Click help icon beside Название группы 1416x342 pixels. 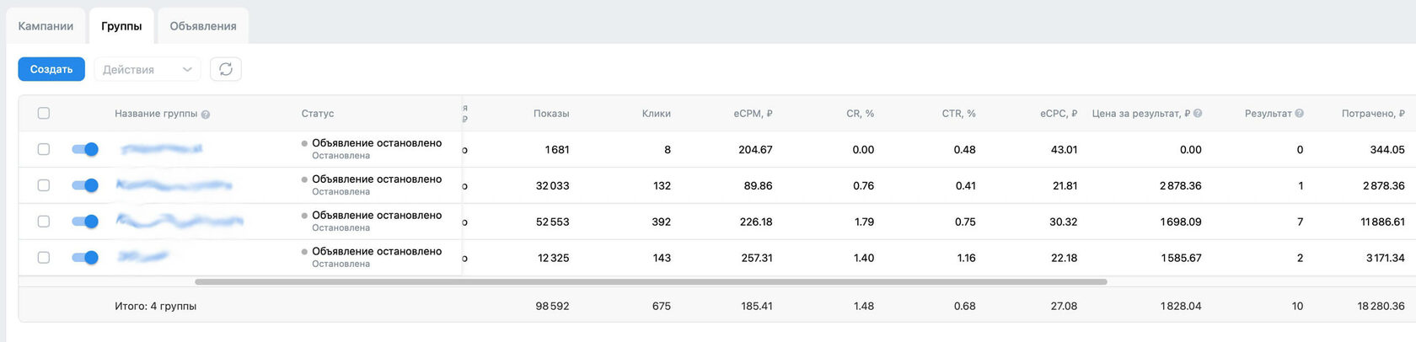pos(206,115)
